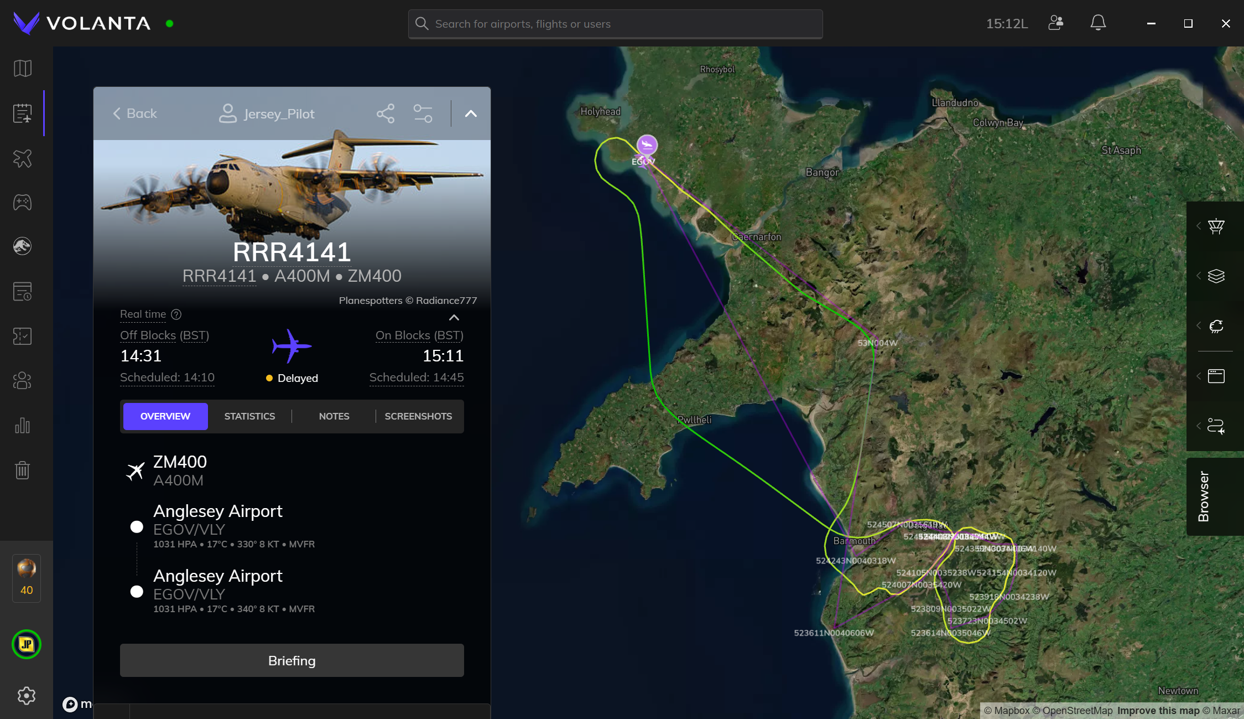Click the Real time label
The height and width of the screenshot is (719, 1244).
click(143, 314)
